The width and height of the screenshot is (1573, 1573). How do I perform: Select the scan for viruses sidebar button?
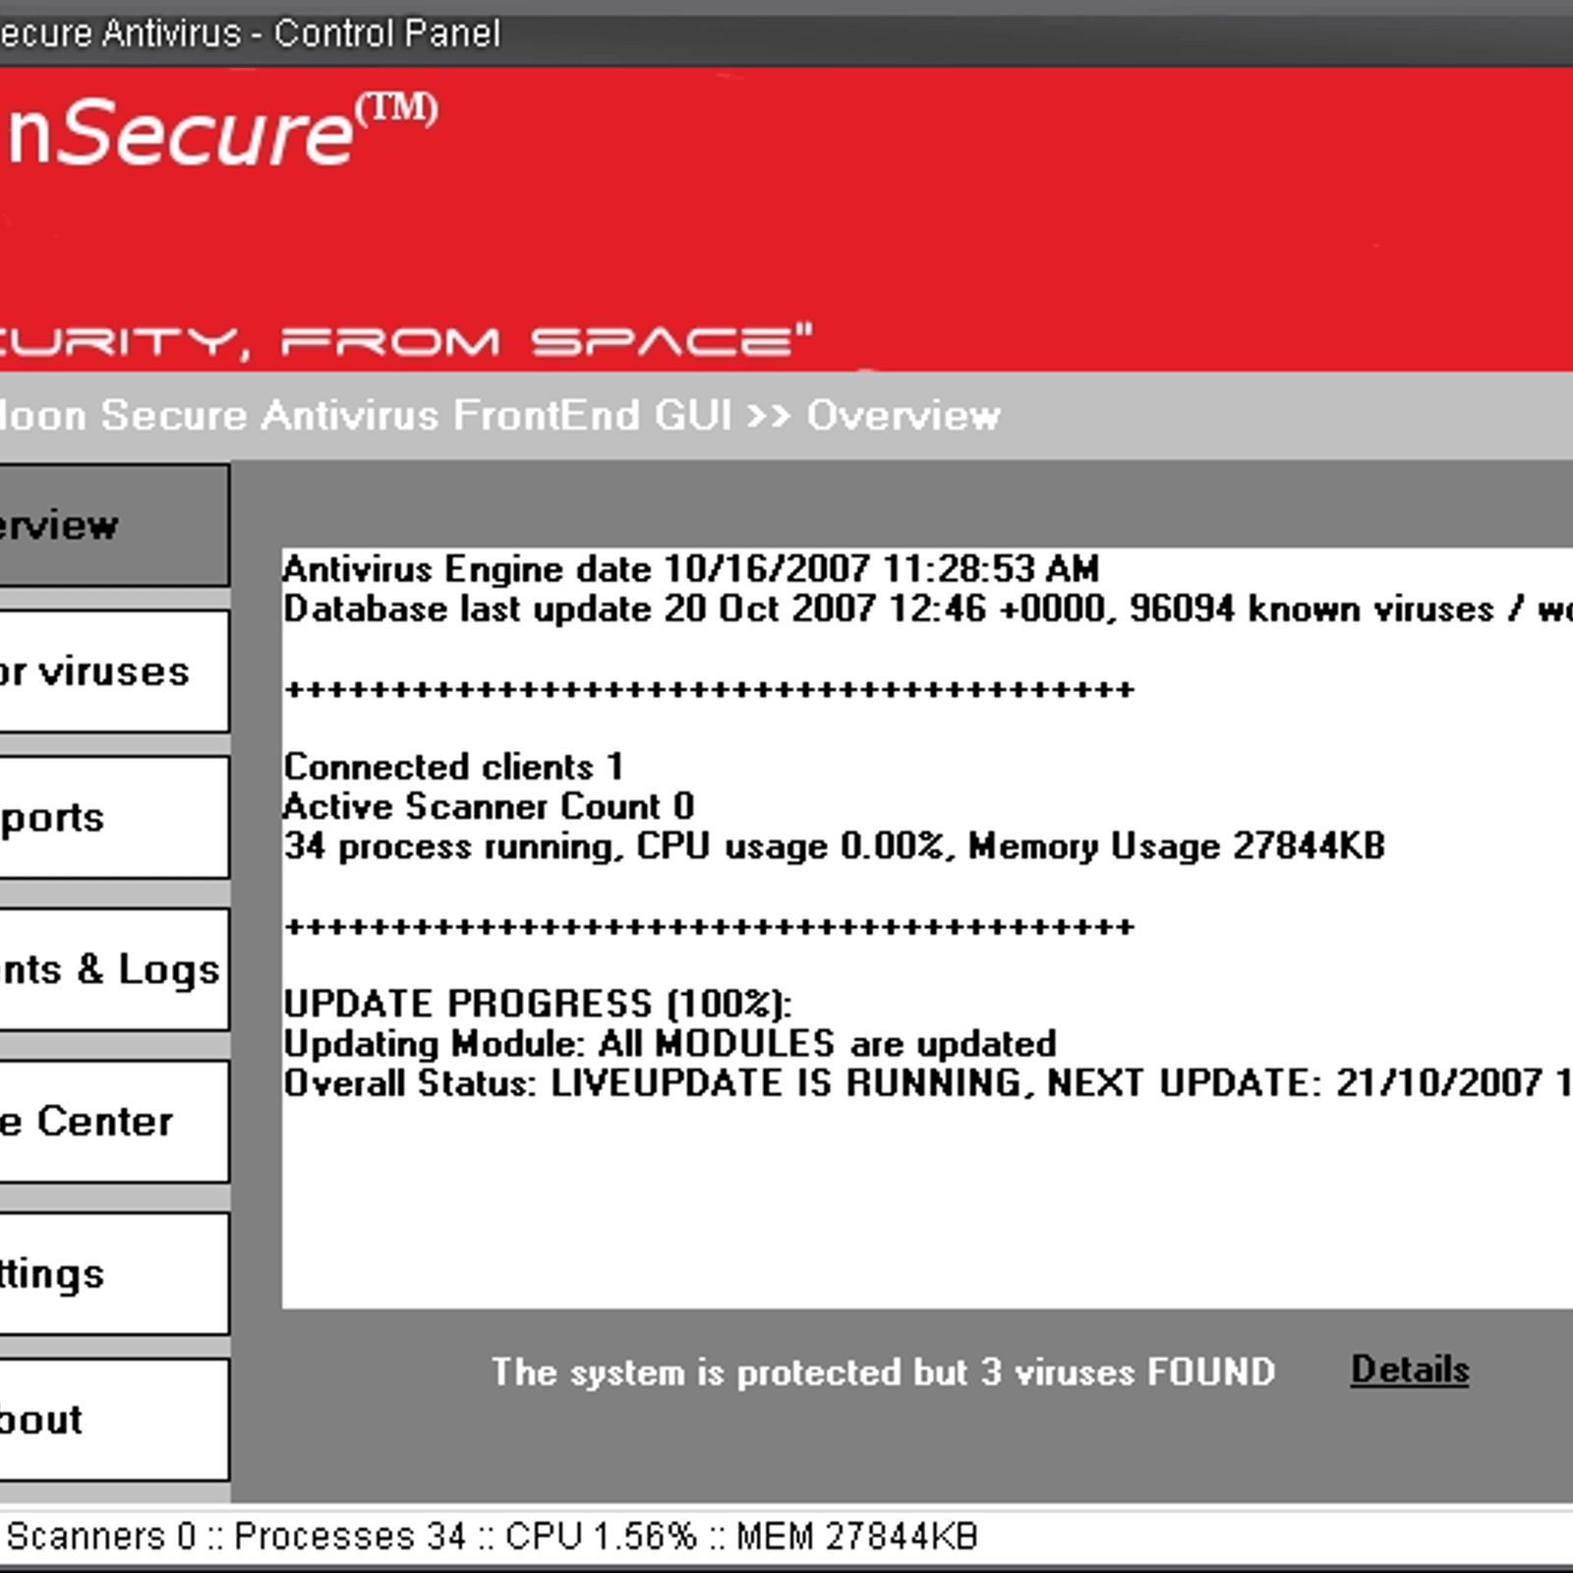pyautogui.click(x=114, y=671)
